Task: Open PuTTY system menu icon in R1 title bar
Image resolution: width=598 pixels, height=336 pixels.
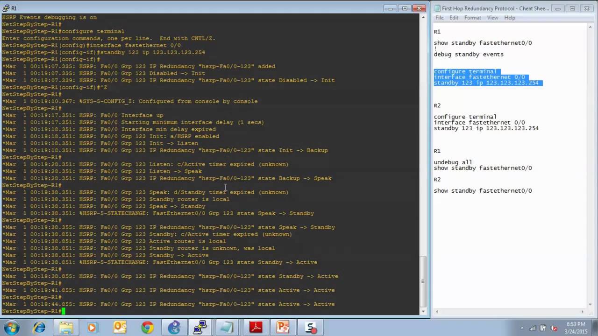Action: click(6, 8)
